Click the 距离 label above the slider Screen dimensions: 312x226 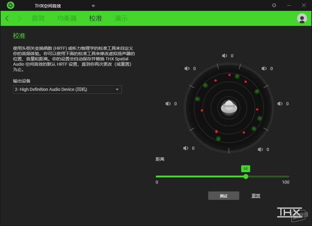[160, 159]
